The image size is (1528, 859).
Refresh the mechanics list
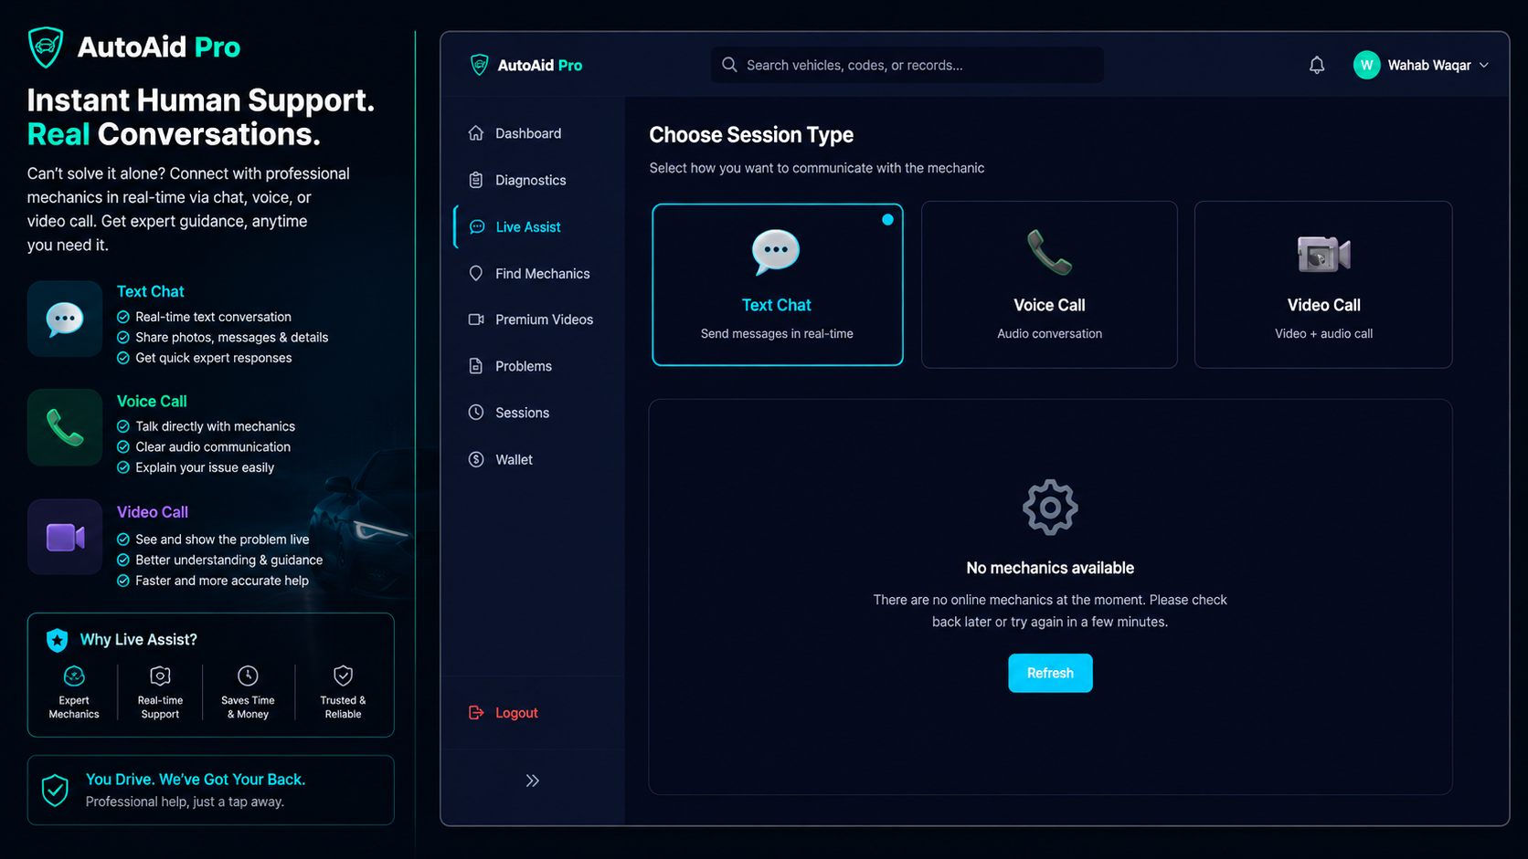(x=1050, y=673)
